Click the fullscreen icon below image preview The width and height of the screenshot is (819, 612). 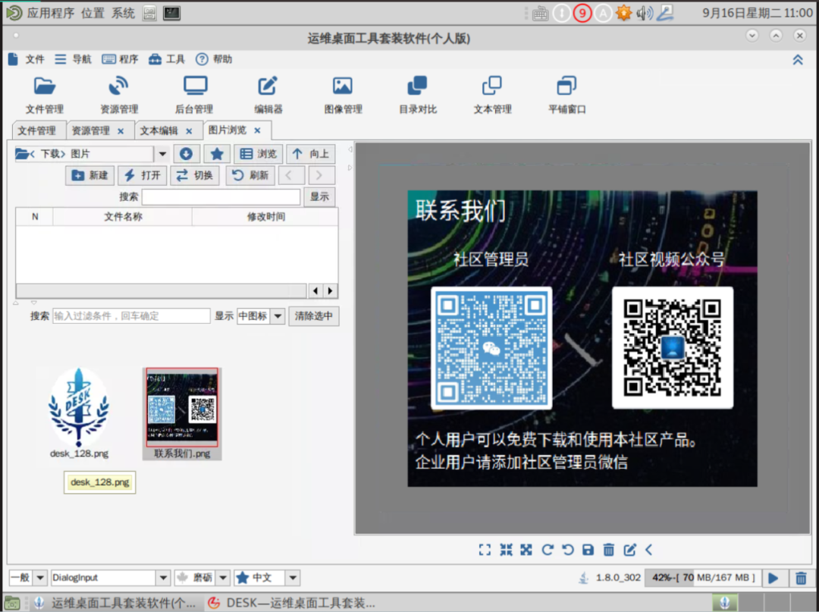485,550
